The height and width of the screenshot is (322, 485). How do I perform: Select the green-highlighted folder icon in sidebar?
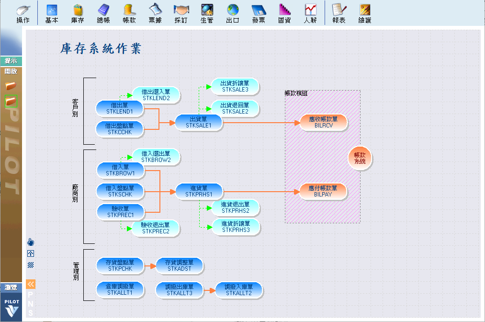click(11, 101)
